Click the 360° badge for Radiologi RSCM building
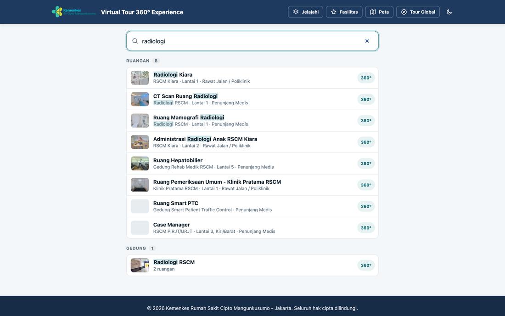 pyautogui.click(x=366, y=265)
